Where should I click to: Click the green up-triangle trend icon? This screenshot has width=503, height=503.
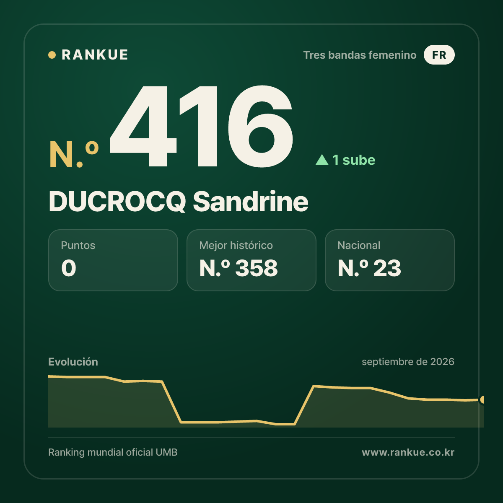click(x=322, y=159)
